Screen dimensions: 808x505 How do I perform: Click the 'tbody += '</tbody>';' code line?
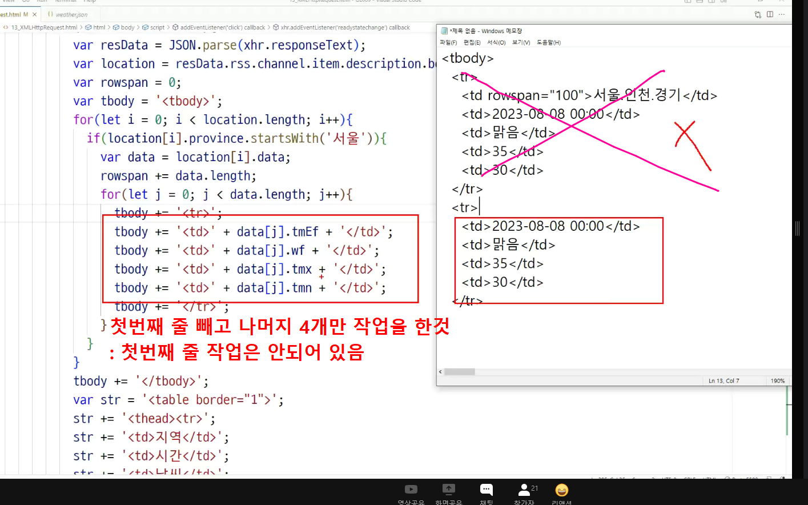click(141, 381)
